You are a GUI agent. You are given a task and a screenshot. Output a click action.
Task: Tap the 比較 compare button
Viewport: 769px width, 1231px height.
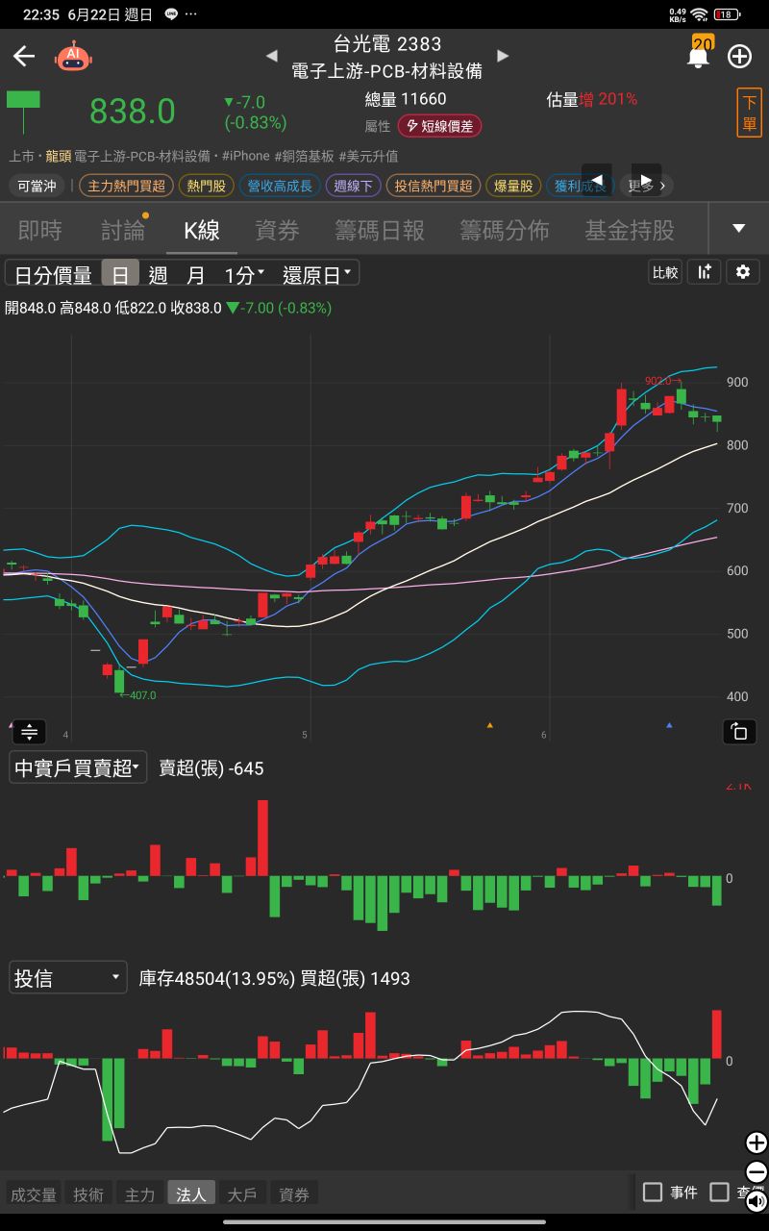(665, 272)
